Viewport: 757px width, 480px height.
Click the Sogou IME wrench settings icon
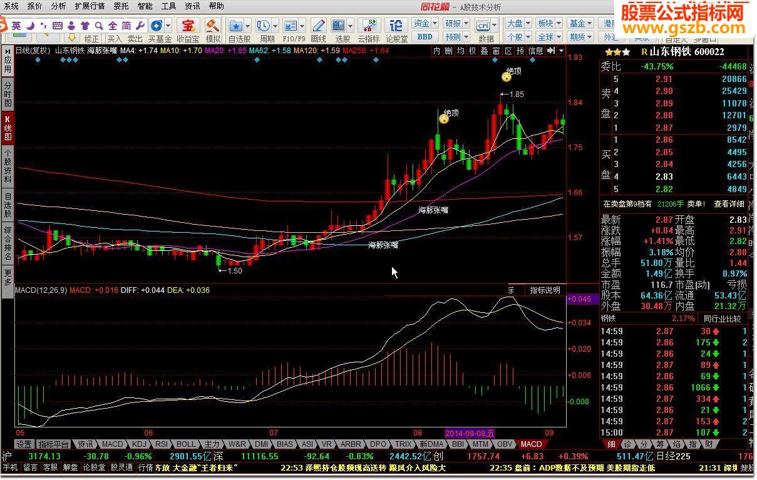point(140,26)
